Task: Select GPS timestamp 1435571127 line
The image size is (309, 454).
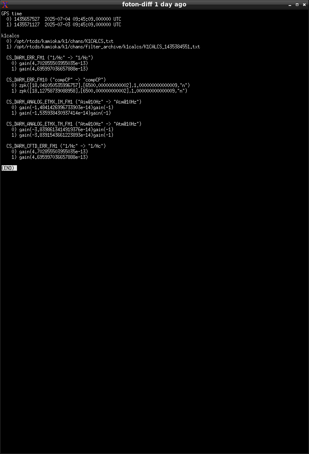Action: [64, 25]
